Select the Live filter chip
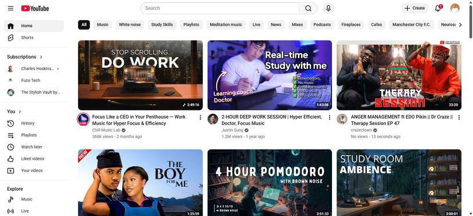473x216 pixels. (256, 25)
